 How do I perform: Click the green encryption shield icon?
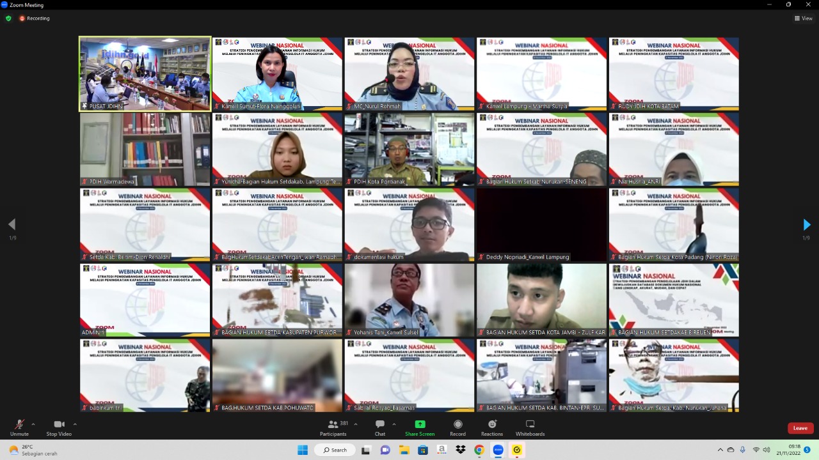tap(8, 19)
